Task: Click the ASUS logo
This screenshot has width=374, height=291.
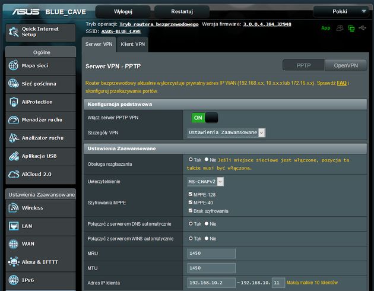Action: click(x=26, y=12)
